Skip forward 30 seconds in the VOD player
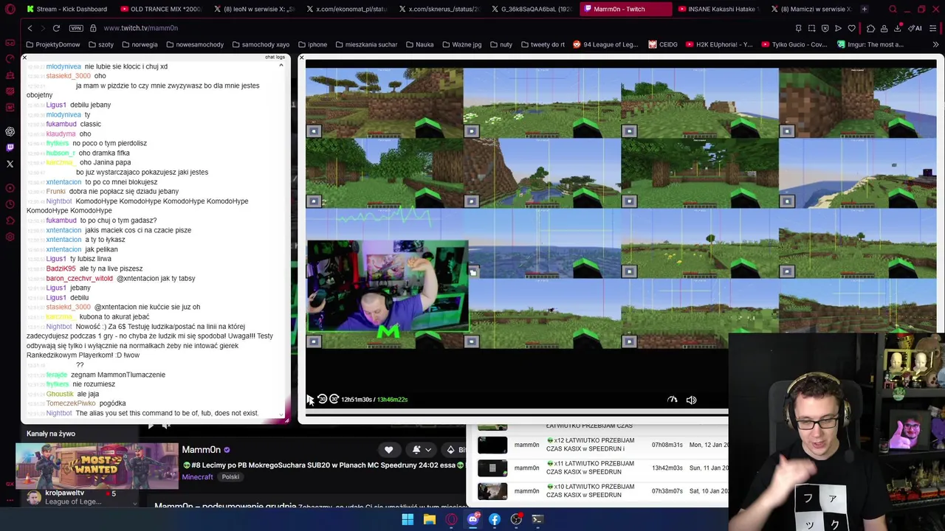Viewport: 945px width, 531px height. tap(334, 399)
